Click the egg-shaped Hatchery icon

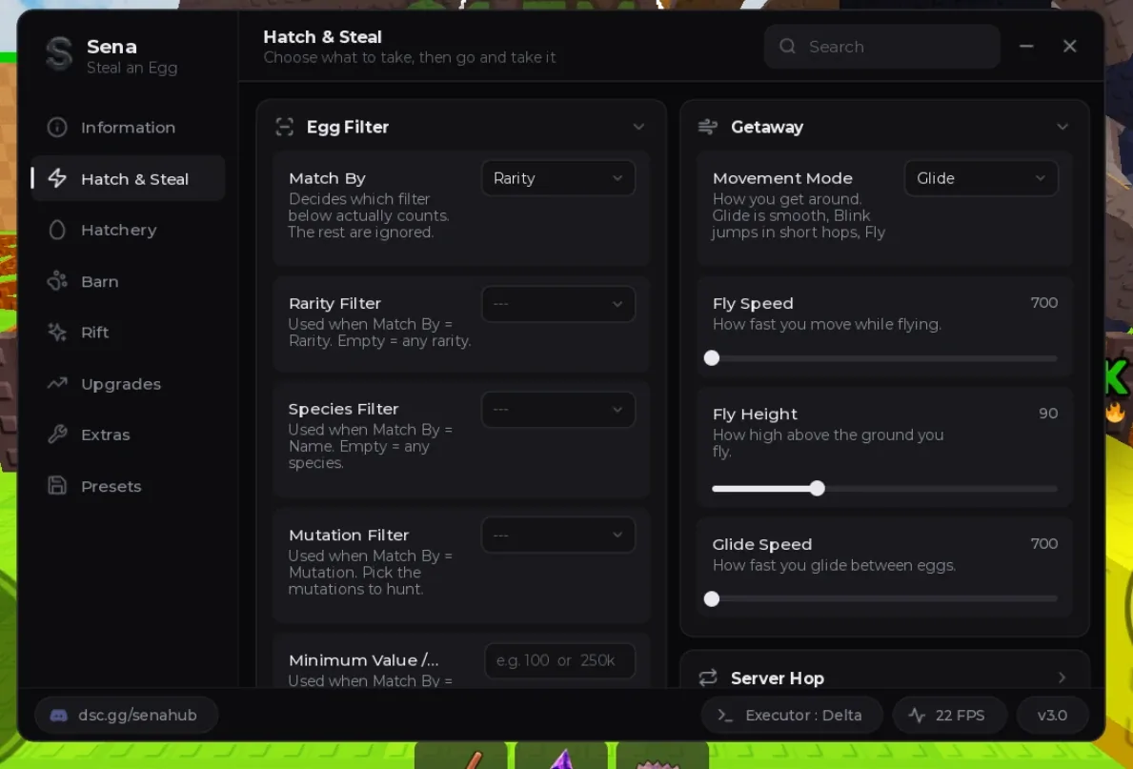(x=57, y=230)
